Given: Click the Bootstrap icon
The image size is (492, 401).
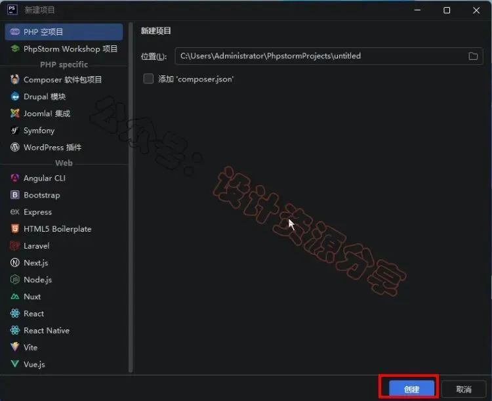Looking at the screenshot, I should tap(14, 195).
